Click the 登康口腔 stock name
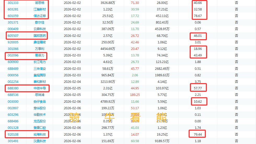Viewport: 256px width, 144px height. coord(40,128)
